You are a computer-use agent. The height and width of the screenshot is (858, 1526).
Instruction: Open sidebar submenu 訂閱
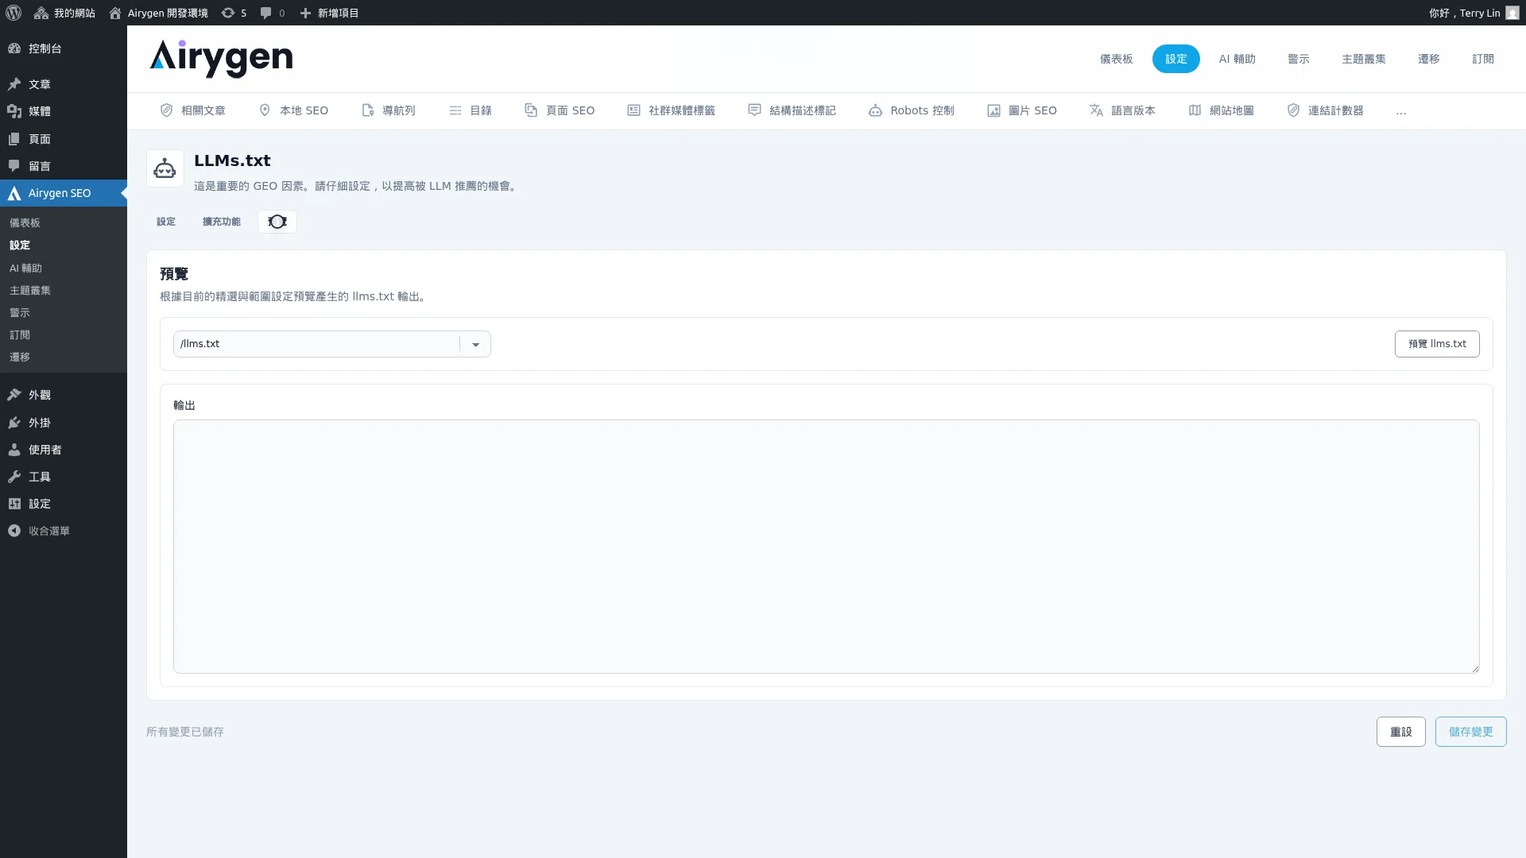click(x=20, y=335)
